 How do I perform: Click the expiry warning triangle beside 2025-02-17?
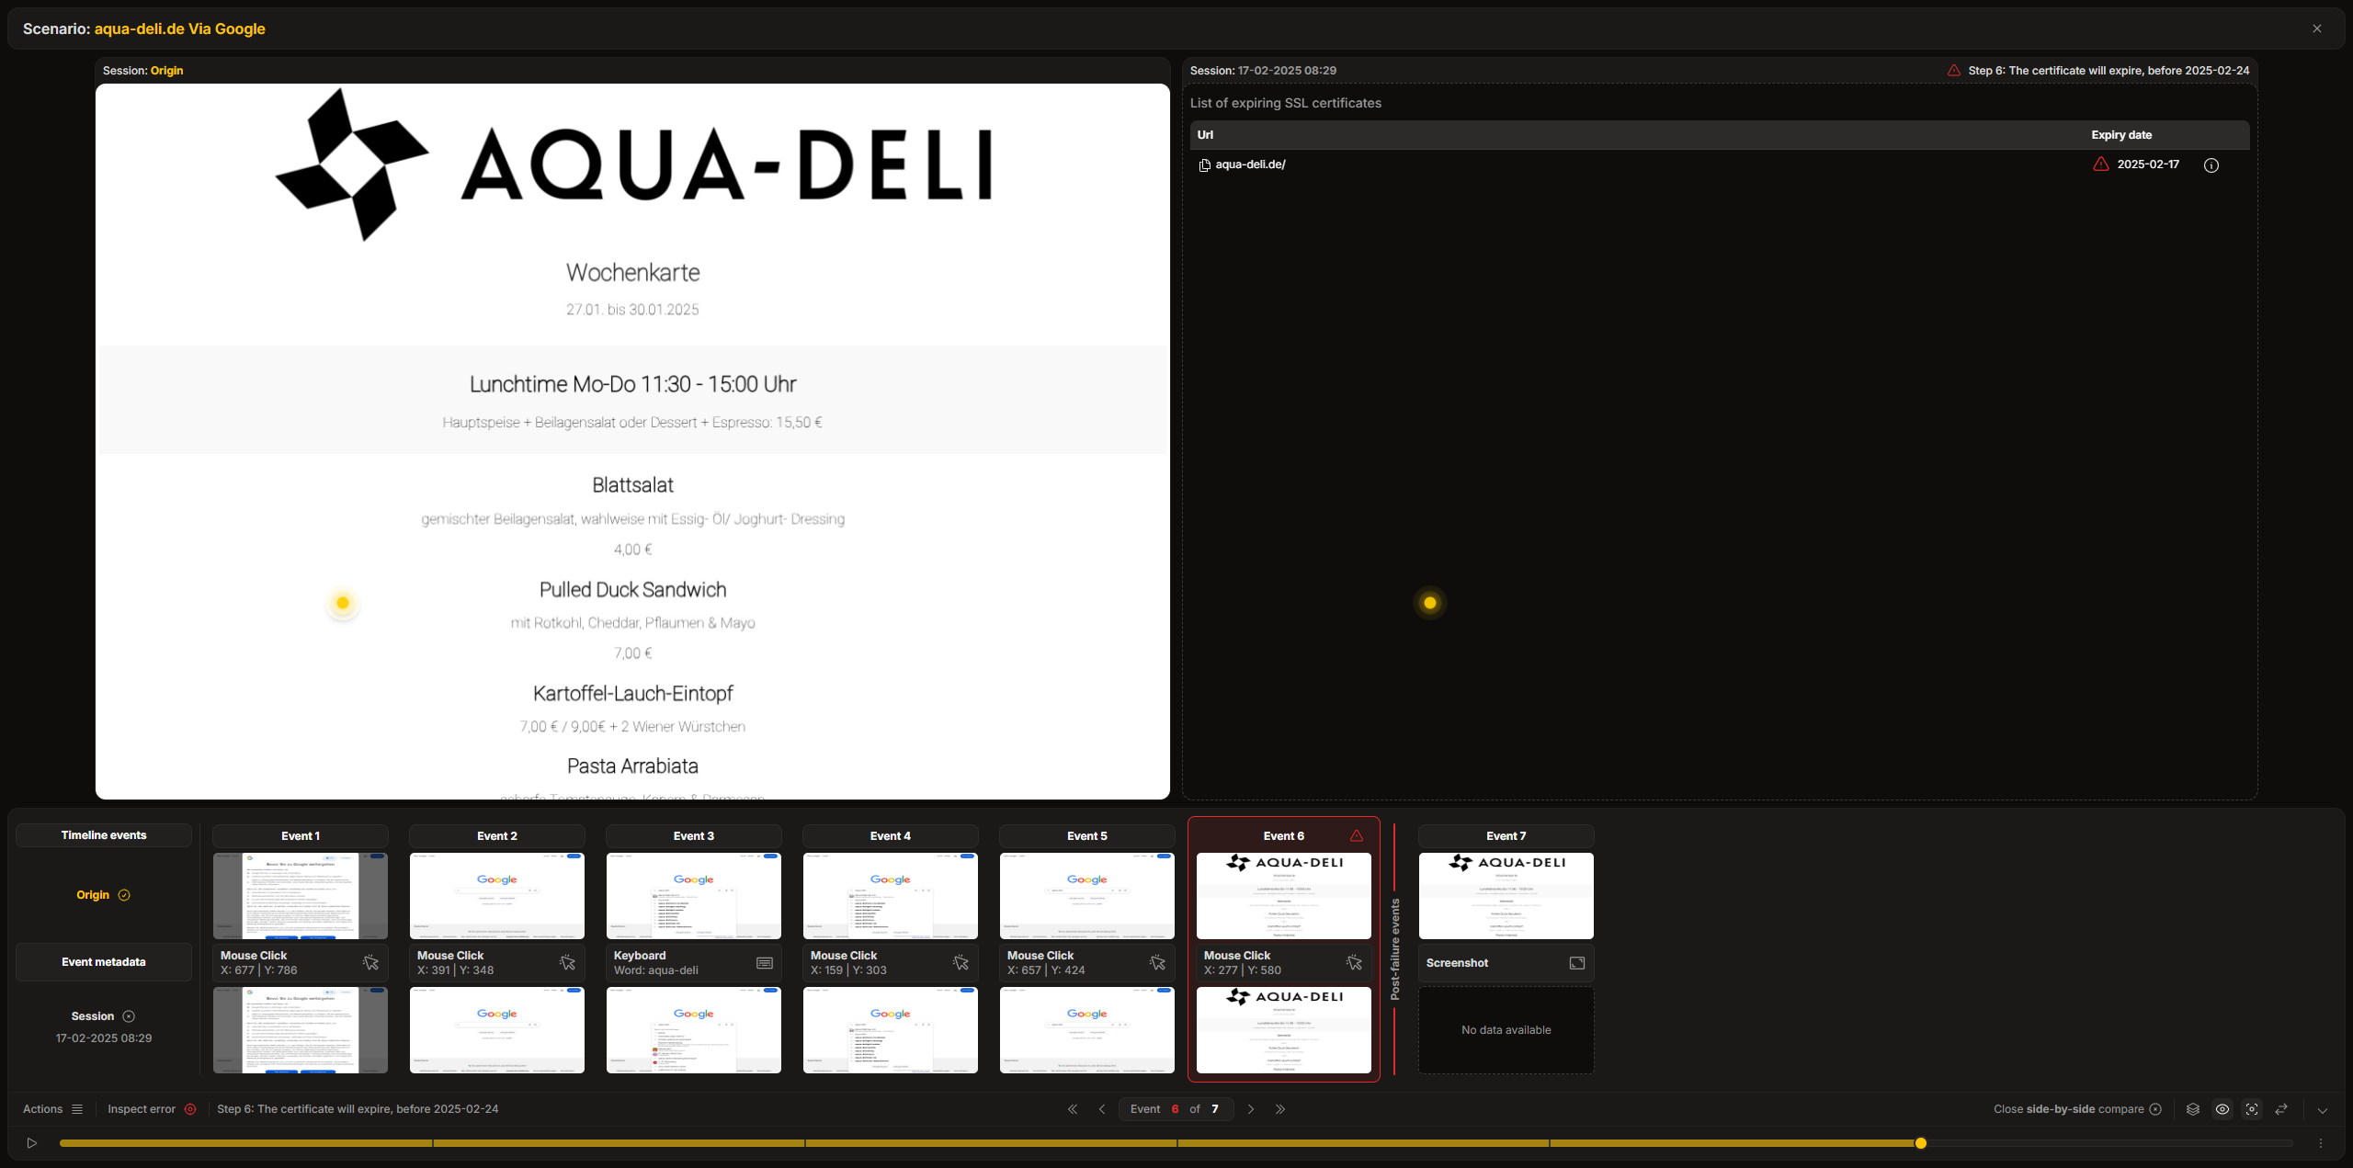coord(2101,164)
